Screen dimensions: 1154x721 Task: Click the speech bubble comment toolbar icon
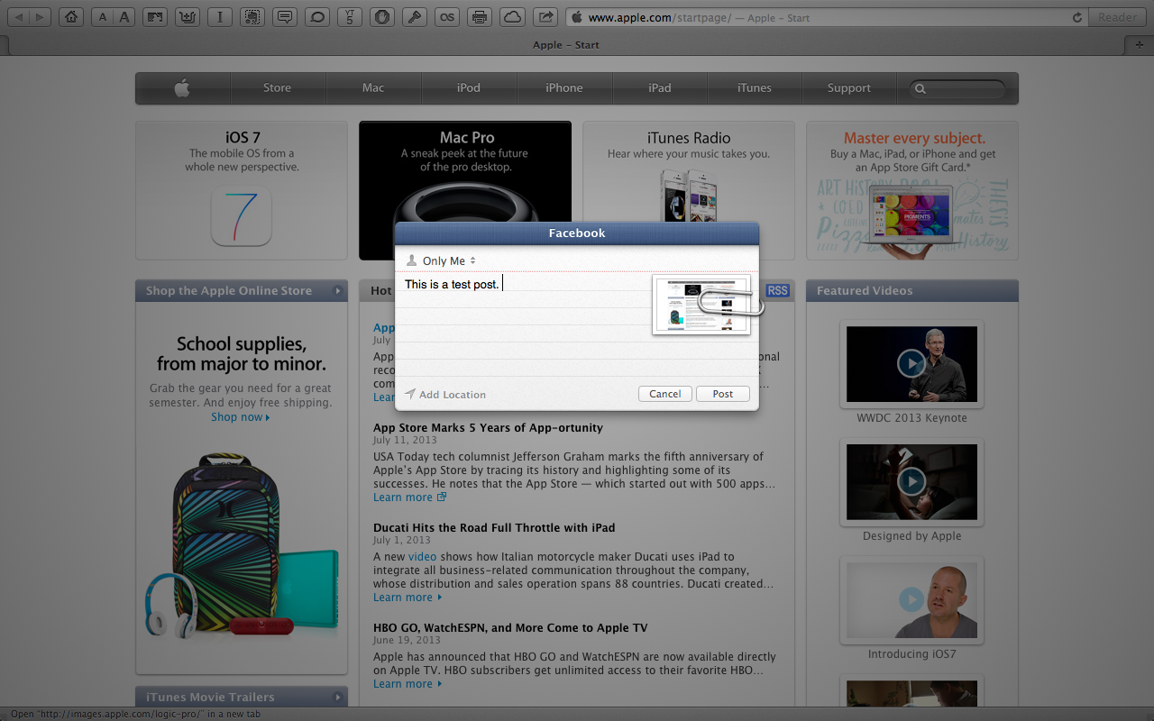285,17
